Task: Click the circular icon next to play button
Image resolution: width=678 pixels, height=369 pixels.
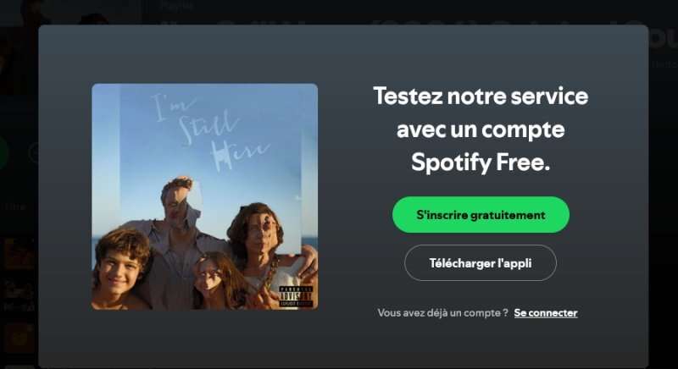Action: (34, 153)
